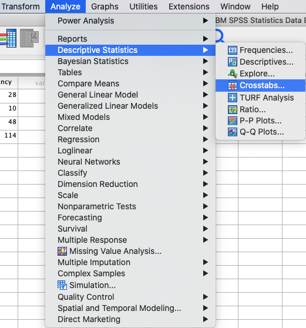Image resolution: width=306 pixels, height=328 pixels.
Task: Click the Descriptives mu-sigma icon
Action: tap(232, 62)
